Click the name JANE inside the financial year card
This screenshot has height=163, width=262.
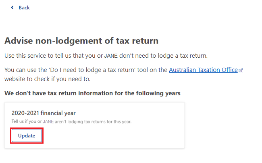(x=48, y=121)
